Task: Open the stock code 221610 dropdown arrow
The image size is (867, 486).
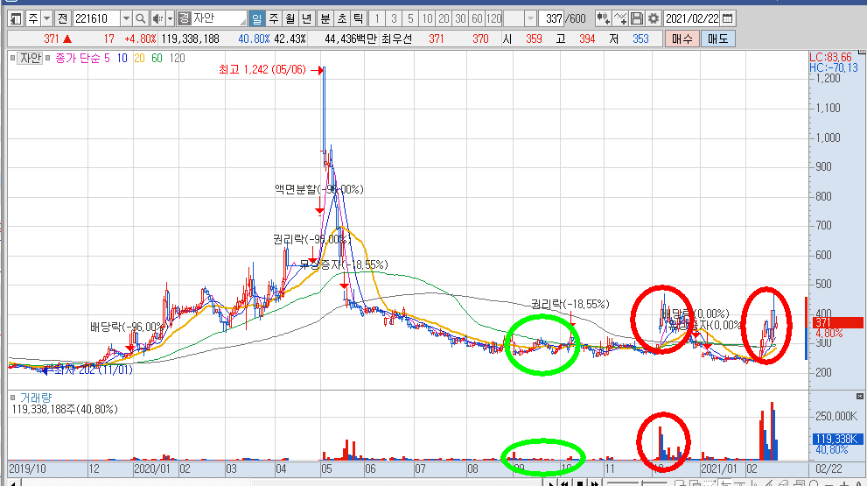Action: click(125, 18)
